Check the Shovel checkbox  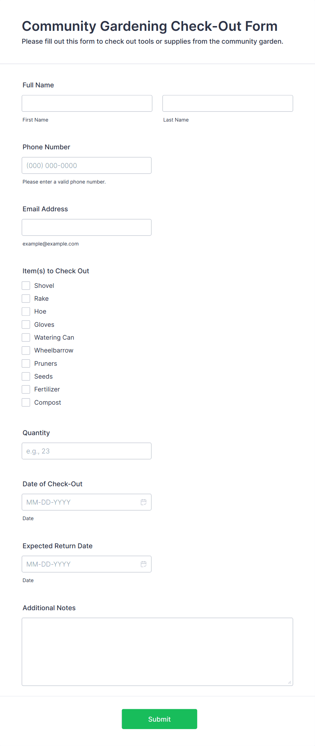click(x=26, y=286)
